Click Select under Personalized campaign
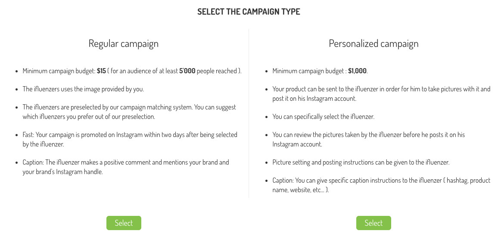The width and height of the screenshot is (498, 237). pos(373,223)
